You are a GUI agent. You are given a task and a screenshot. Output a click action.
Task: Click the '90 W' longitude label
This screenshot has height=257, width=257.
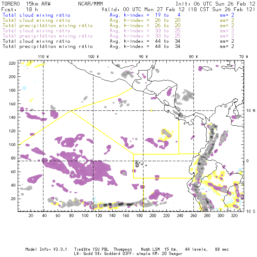tap(143, 57)
